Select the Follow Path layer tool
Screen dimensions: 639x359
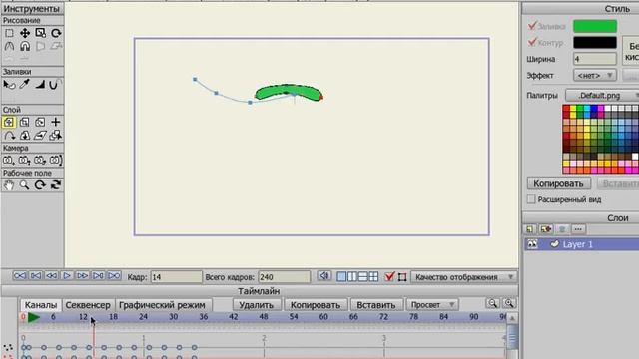pos(9,136)
